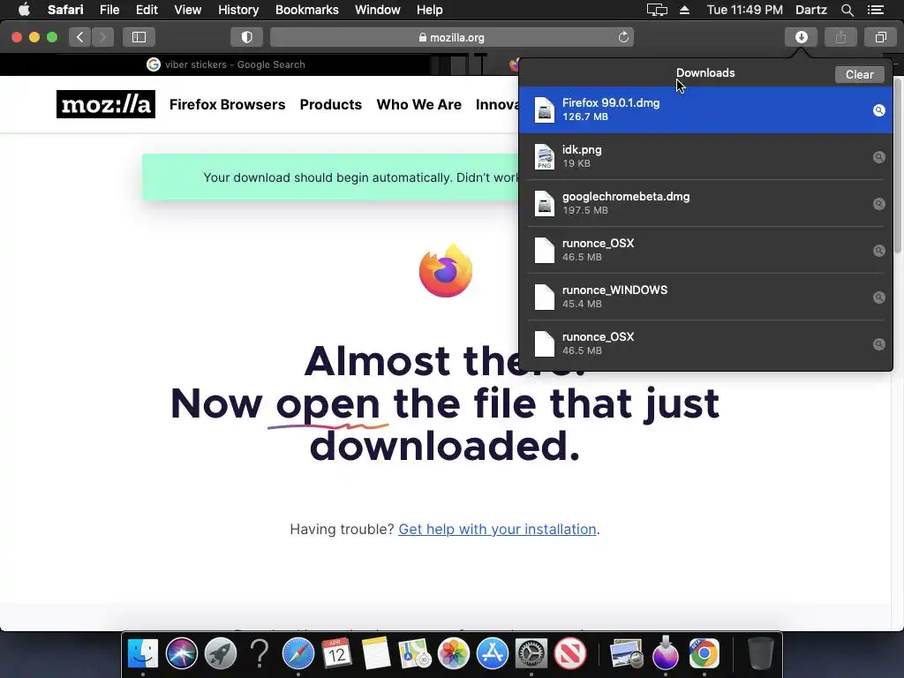Screen dimensions: 904x678
Task: Select the runonce_WINDOWS download entry
Action: coord(705,297)
